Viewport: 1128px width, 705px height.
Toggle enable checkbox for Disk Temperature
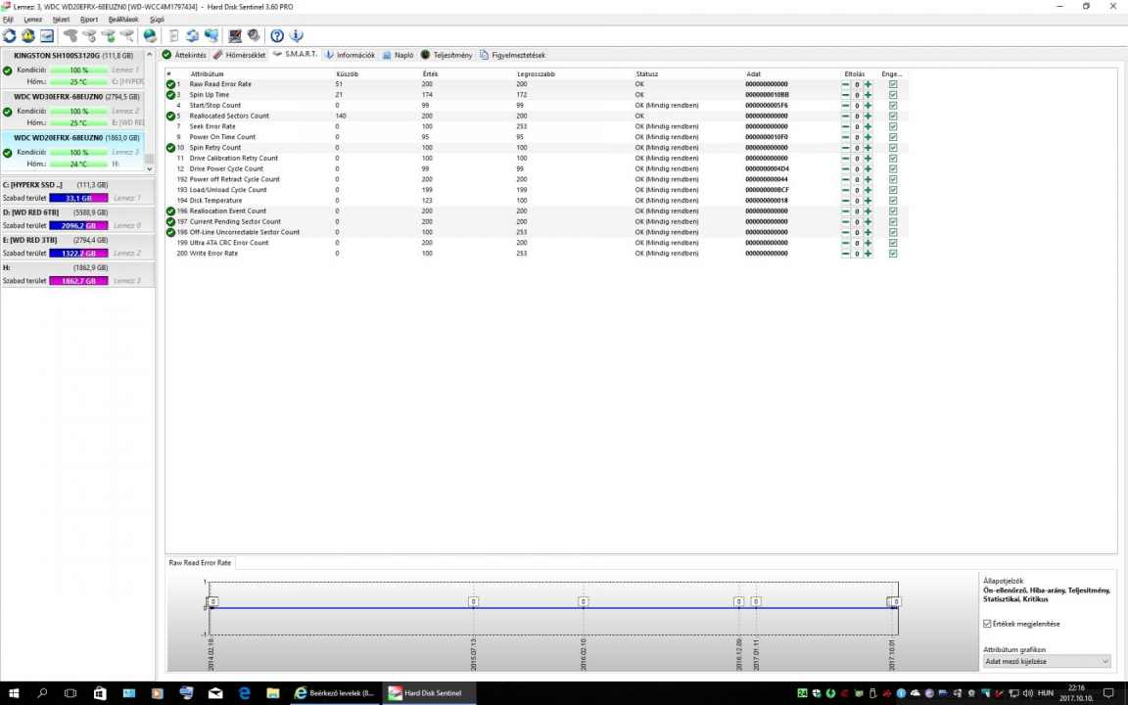893,201
